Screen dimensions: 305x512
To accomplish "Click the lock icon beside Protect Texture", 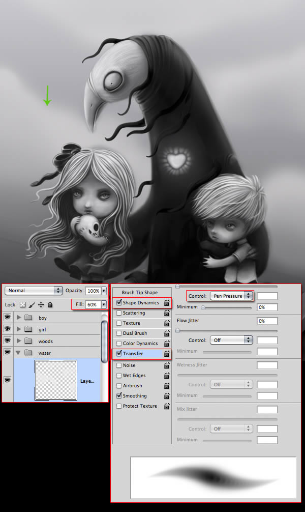I will (x=167, y=406).
